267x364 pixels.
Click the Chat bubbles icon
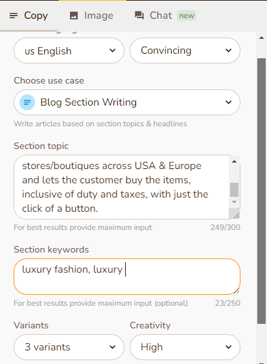click(139, 16)
